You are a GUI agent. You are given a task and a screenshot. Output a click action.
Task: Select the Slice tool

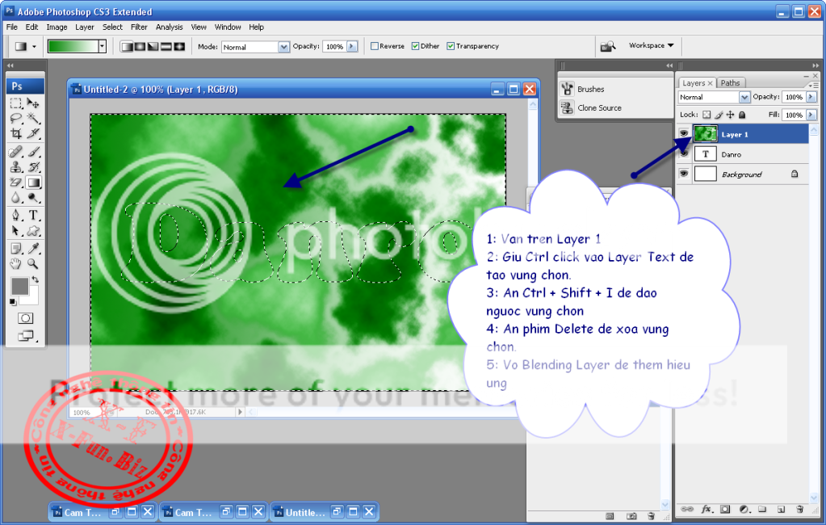[33, 133]
